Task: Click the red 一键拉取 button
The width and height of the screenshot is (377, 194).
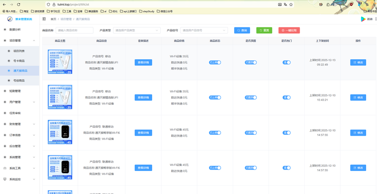Action: point(288,30)
